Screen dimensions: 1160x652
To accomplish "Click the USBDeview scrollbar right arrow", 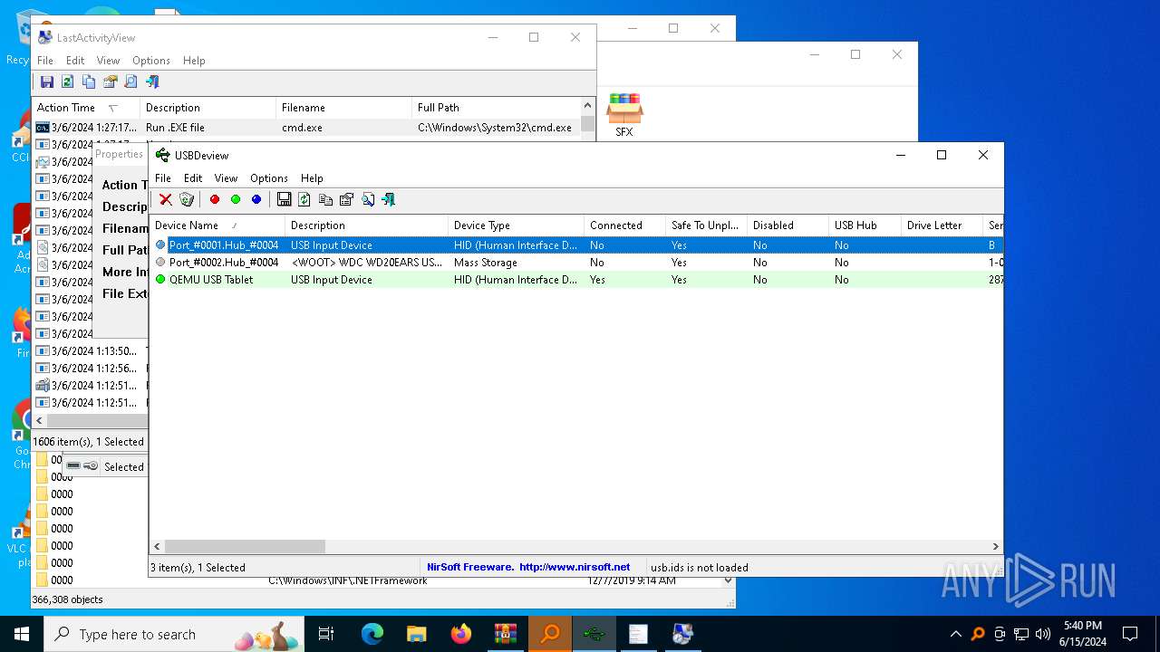I will point(995,546).
